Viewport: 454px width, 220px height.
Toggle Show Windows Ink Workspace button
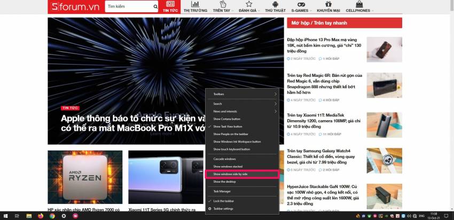coord(242,142)
